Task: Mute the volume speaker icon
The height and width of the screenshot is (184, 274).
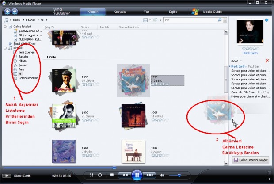Action: (162, 175)
